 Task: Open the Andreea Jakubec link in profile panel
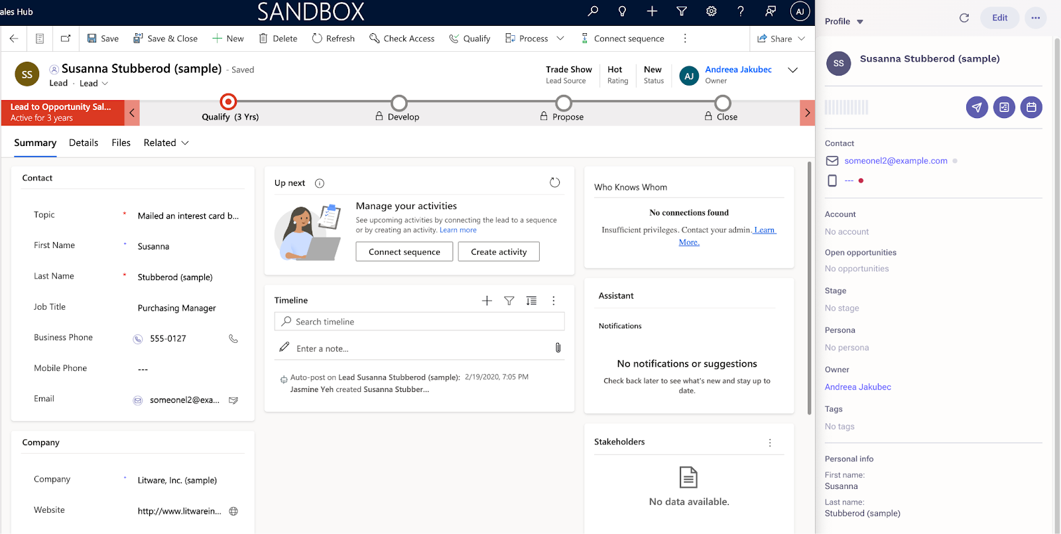coord(857,387)
